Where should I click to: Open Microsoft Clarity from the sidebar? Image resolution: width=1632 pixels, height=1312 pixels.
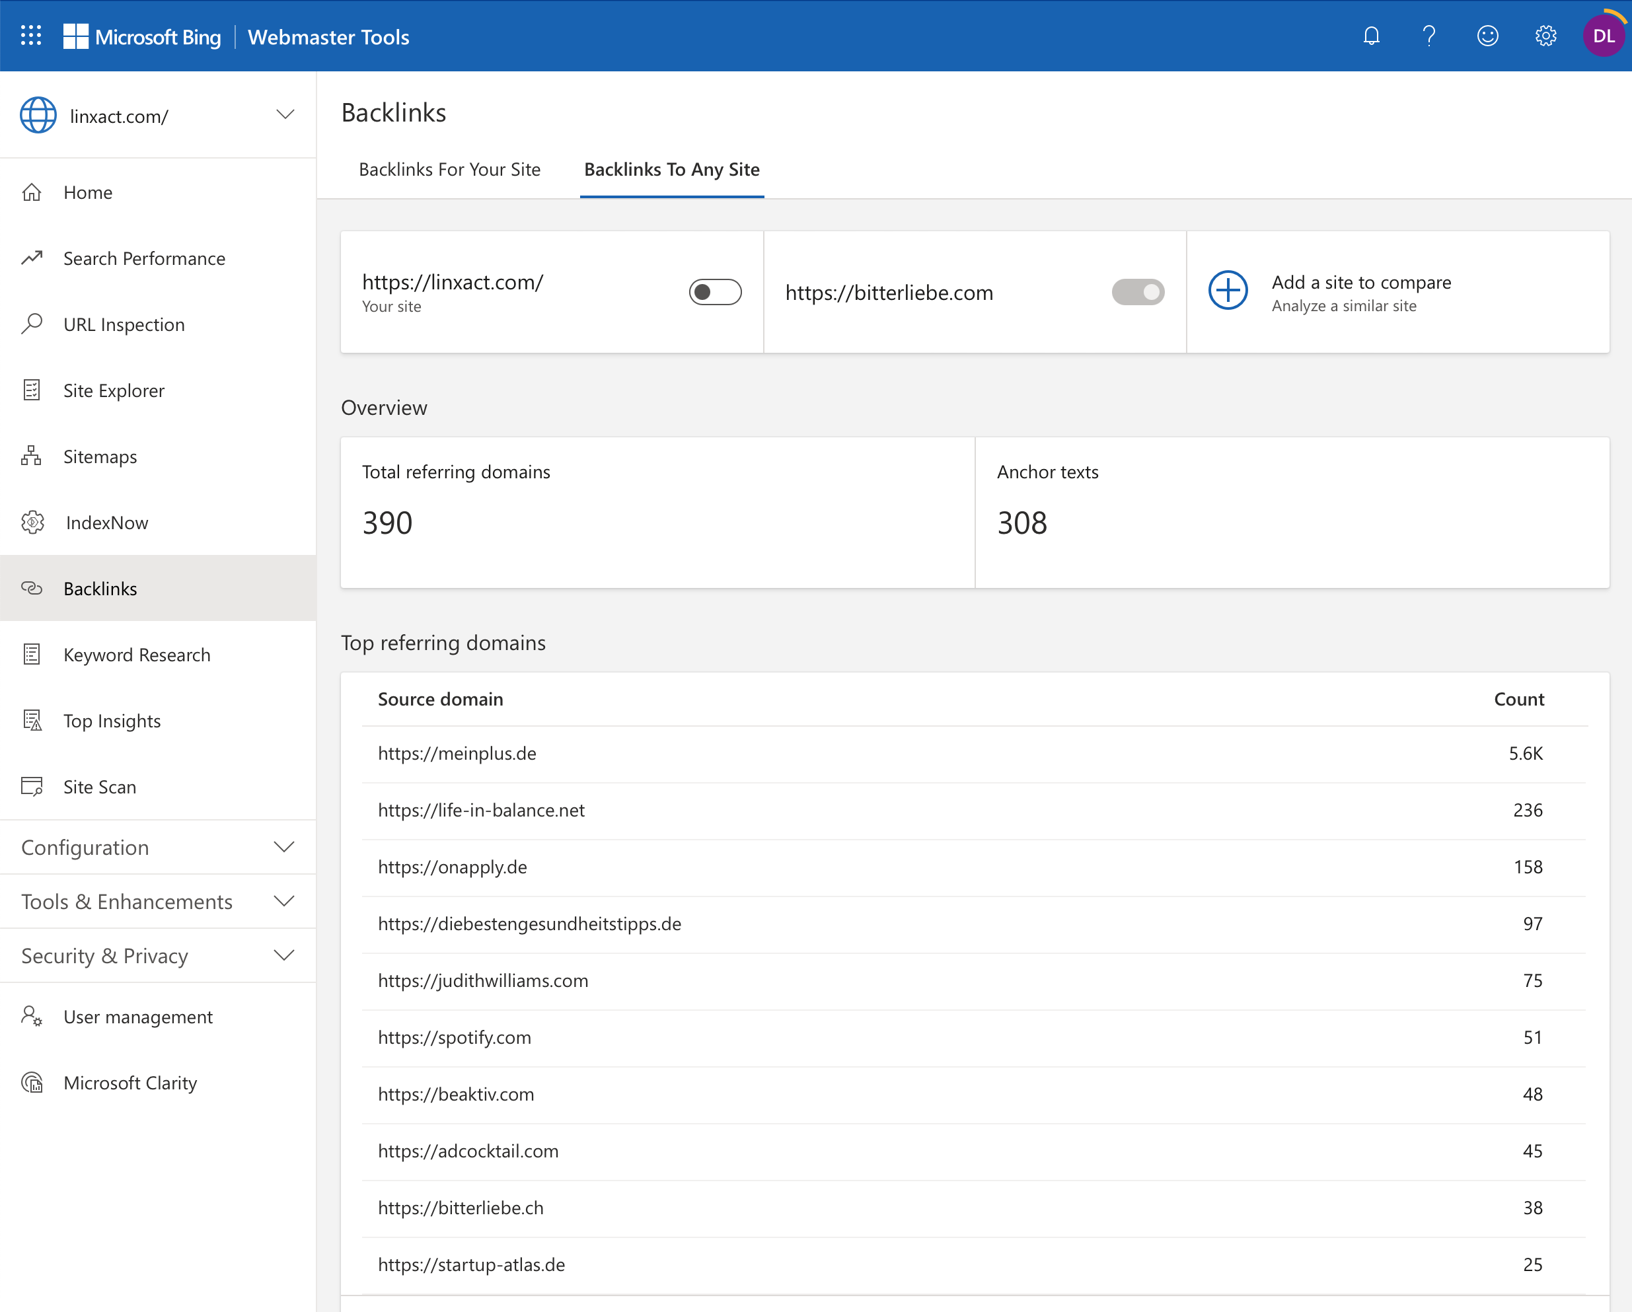coord(130,1082)
